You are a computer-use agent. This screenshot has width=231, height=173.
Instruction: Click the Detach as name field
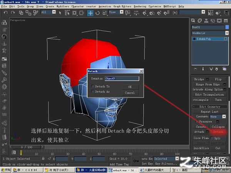[122, 78]
